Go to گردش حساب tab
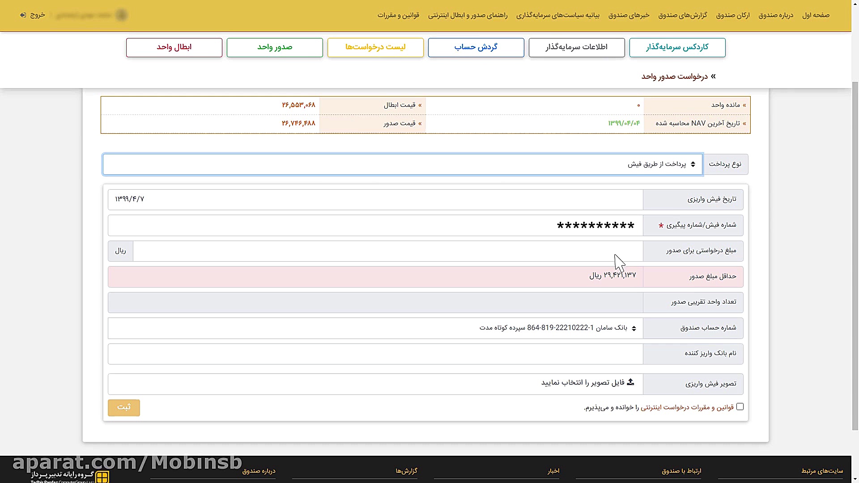859x483 pixels. click(x=476, y=47)
